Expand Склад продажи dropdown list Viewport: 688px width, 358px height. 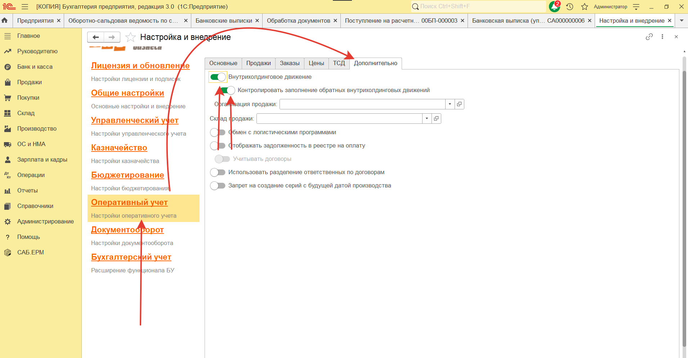pos(427,119)
